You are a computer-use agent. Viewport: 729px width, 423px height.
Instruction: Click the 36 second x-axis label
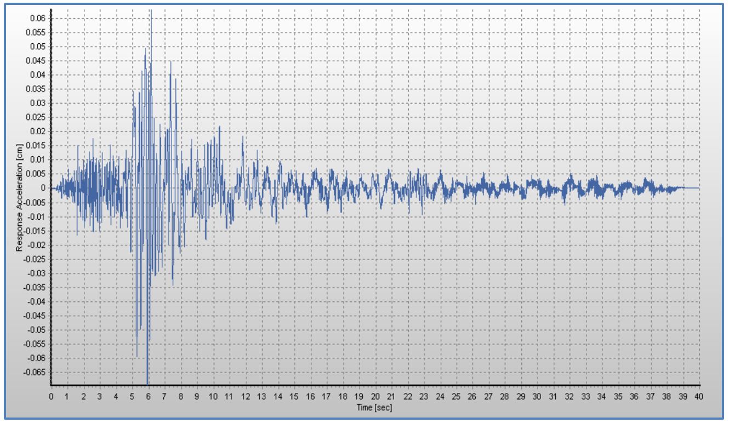tap(634, 396)
